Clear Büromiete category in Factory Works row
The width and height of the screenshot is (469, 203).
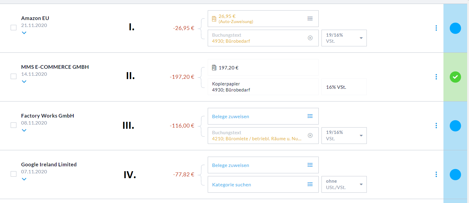(x=310, y=135)
